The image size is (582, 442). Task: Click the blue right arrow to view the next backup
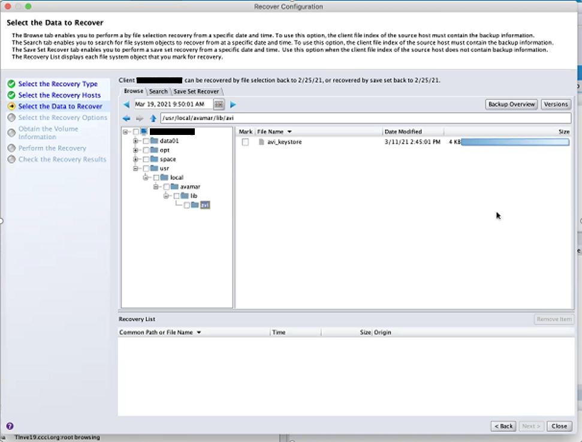click(232, 104)
